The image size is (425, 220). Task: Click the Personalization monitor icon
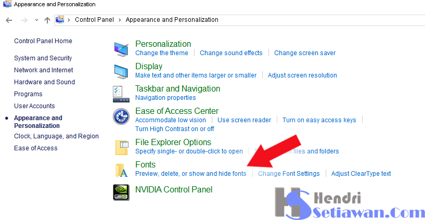121,48
